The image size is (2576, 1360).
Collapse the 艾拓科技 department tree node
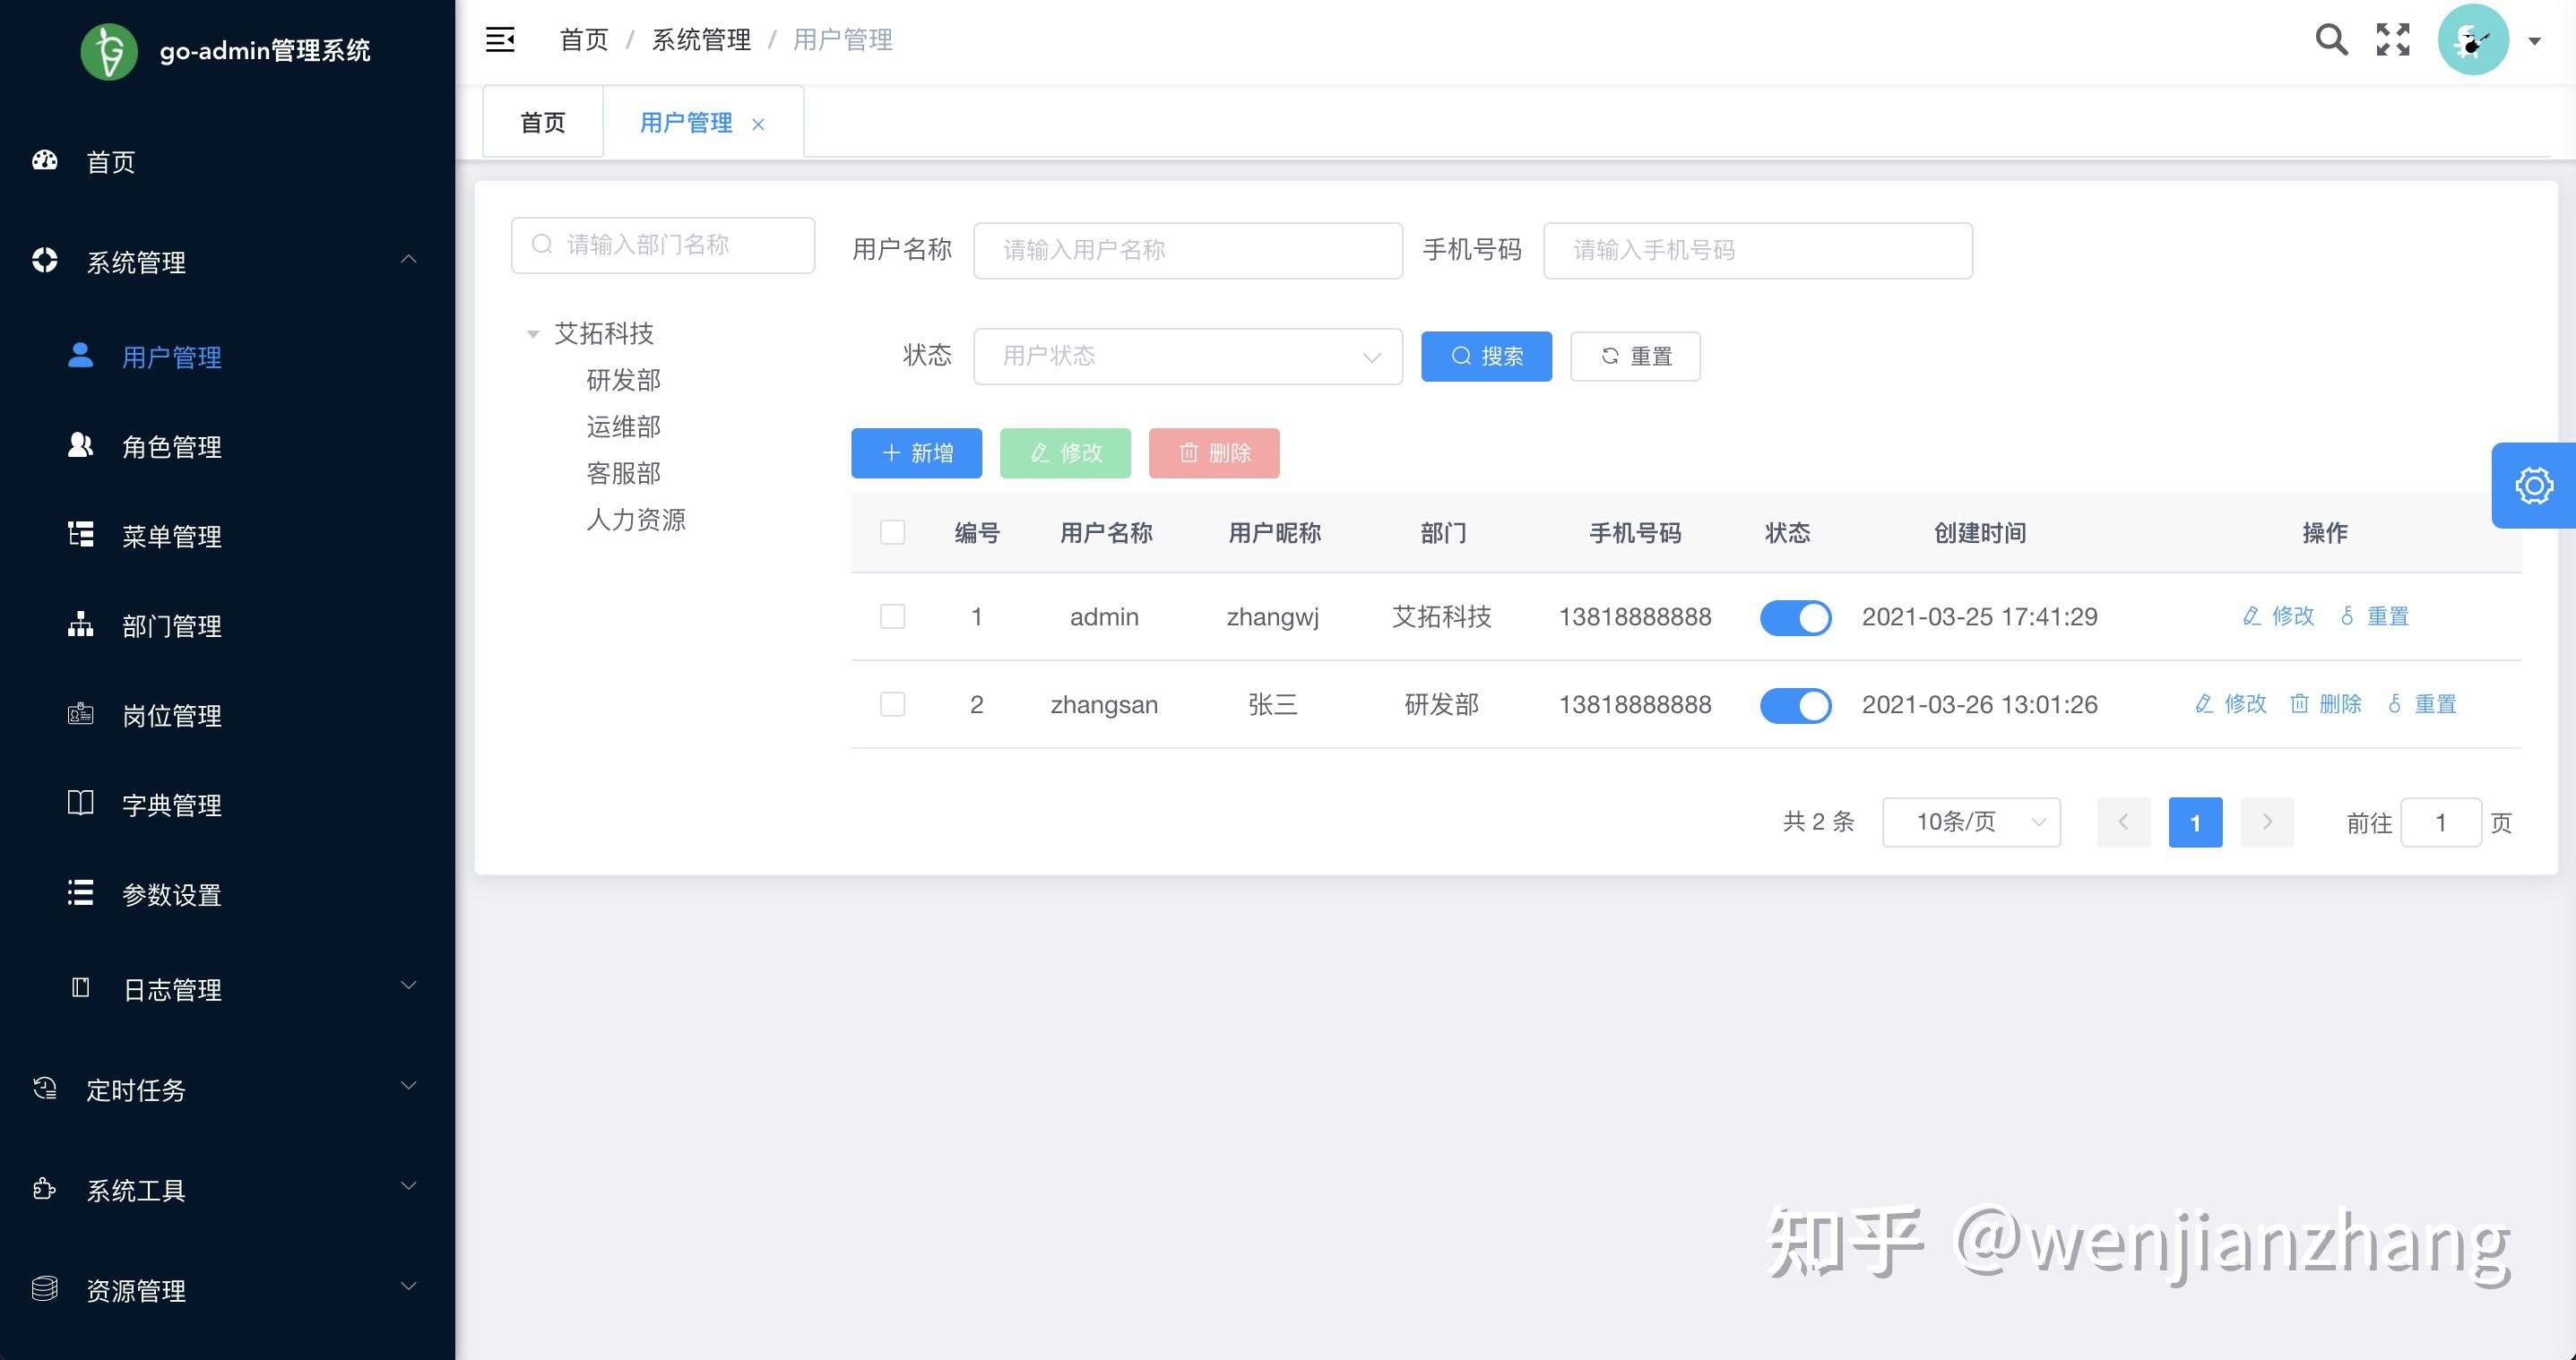click(533, 334)
